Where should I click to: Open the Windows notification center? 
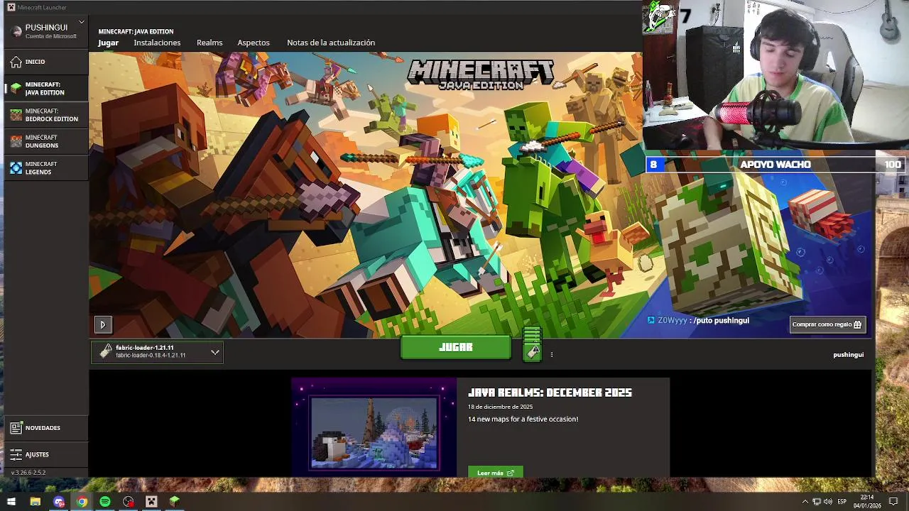pyautogui.click(x=893, y=502)
